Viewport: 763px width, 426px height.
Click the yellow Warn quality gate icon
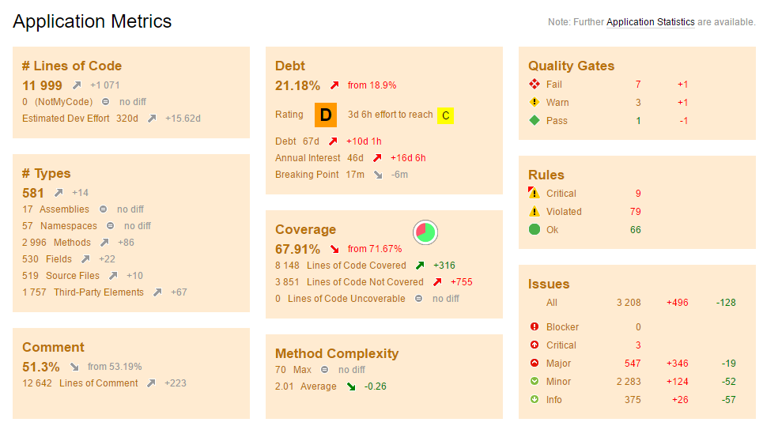(534, 103)
